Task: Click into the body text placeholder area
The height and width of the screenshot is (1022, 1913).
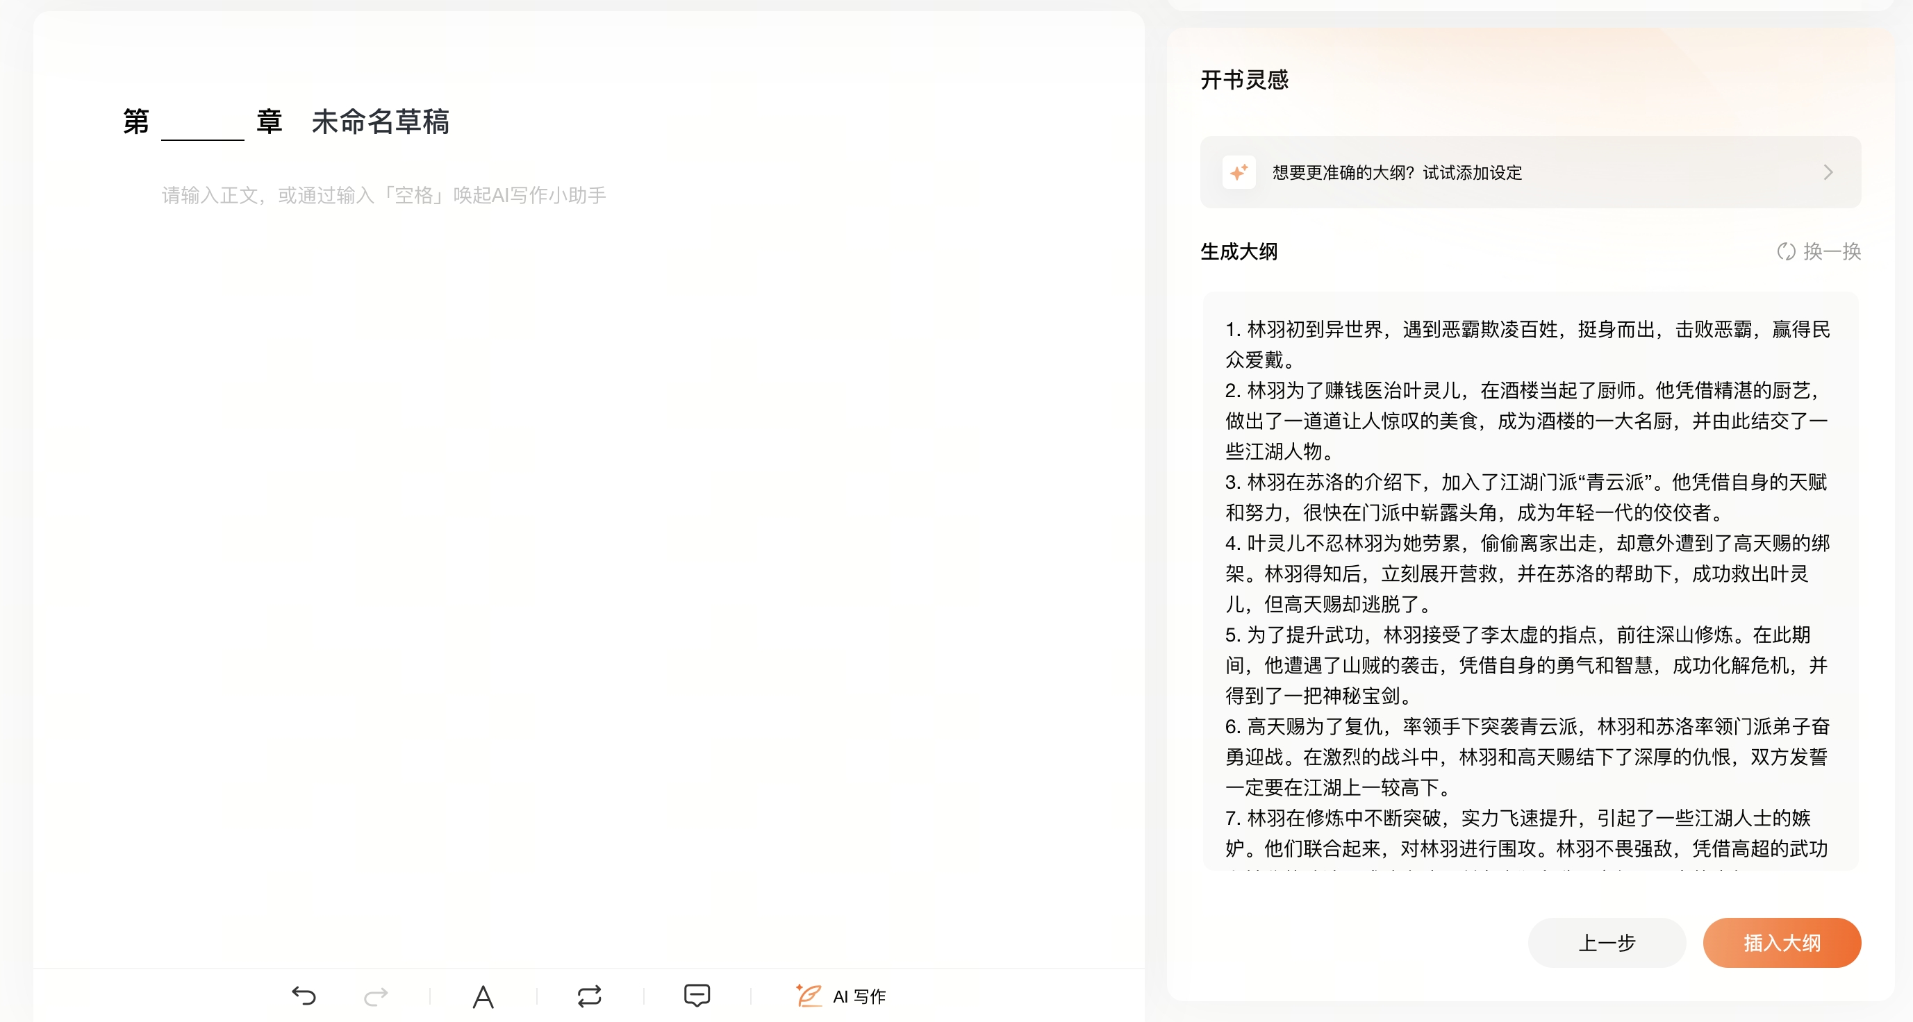Action: pyautogui.click(x=384, y=195)
